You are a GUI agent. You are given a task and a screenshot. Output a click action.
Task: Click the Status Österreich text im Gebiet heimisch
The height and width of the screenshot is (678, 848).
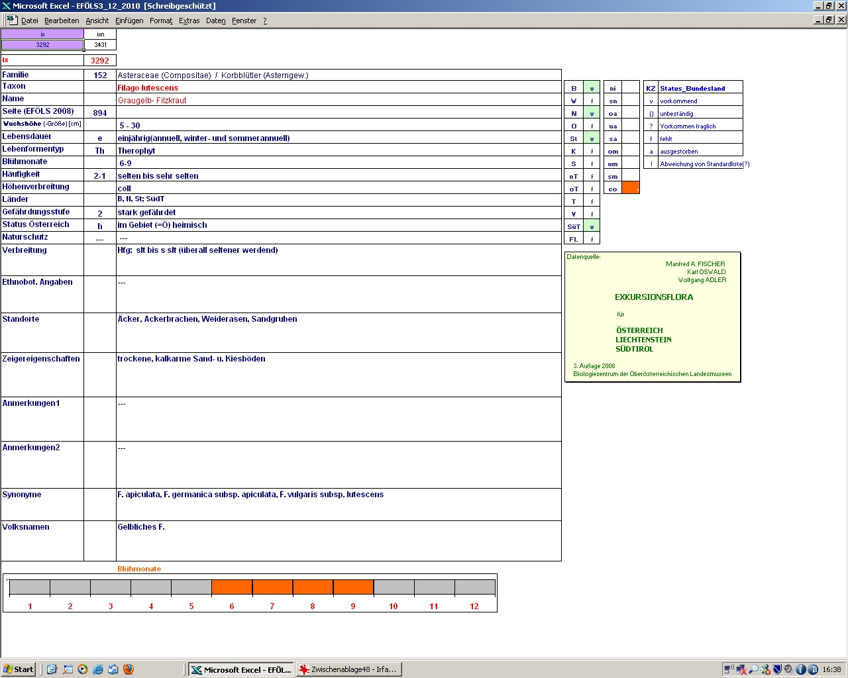pos(162,225)
